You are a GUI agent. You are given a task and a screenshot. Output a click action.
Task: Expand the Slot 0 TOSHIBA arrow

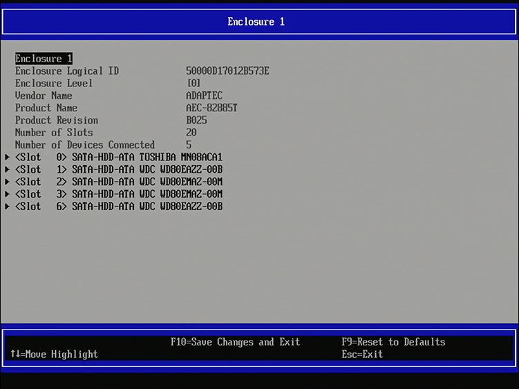7,157
